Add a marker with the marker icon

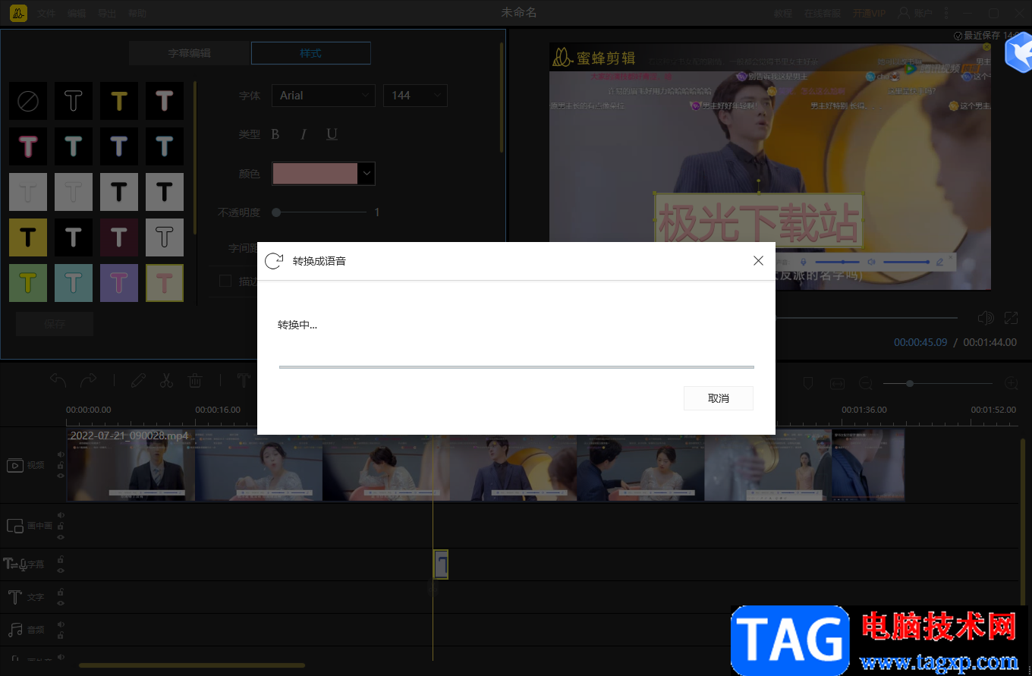[809, 384]
